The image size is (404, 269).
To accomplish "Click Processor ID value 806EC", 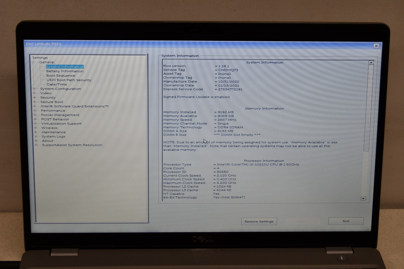I will pyautogui.click(x=223, y=172).
